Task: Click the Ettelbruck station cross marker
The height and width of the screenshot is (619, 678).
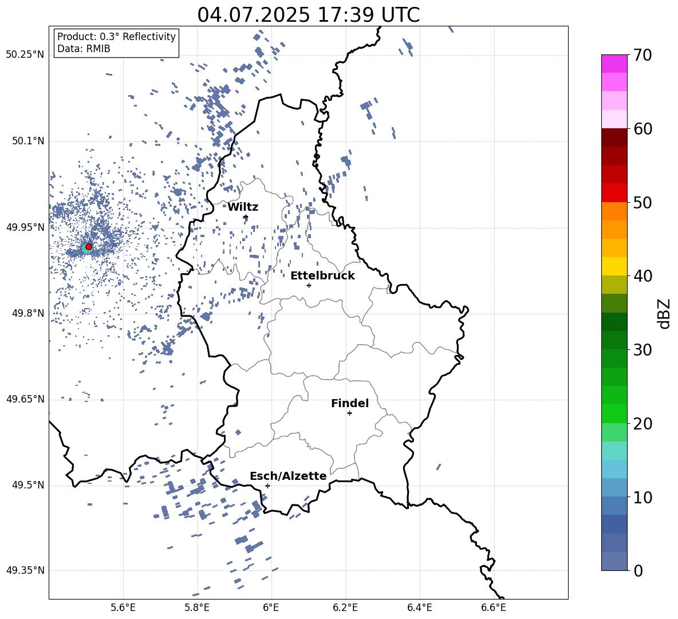Action: [309, 285]
